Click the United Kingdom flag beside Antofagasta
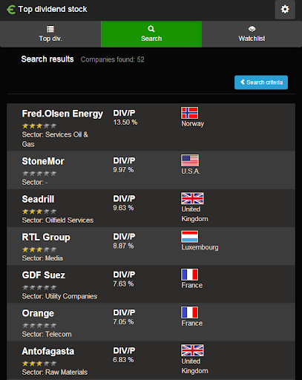Screen dimensions: 302x380 (192, 350)
